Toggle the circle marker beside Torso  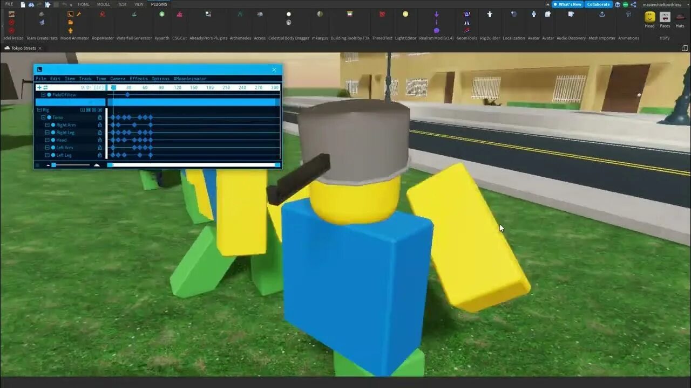(49, 117)
